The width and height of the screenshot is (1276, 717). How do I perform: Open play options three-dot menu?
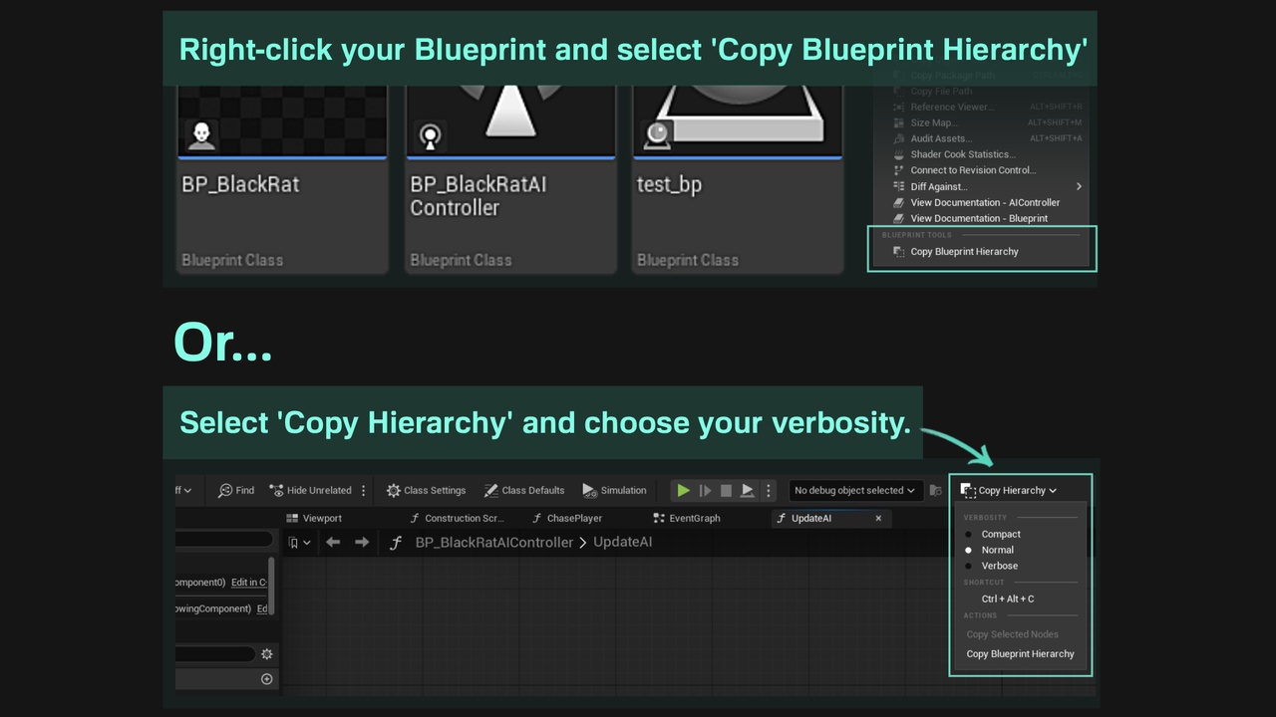pyautogui.click(x=768, y=490)
